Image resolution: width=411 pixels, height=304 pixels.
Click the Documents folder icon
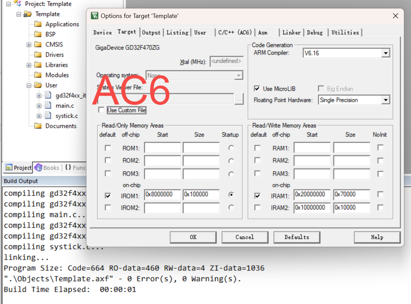click(x=38, y=126)
